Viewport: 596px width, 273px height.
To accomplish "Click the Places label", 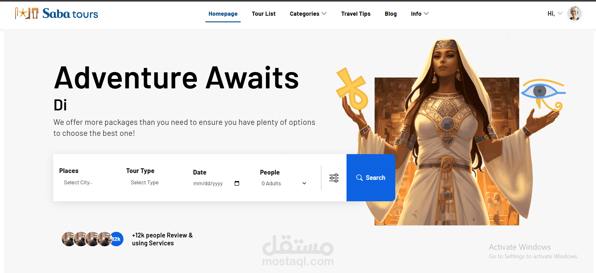I will [69, 171].
